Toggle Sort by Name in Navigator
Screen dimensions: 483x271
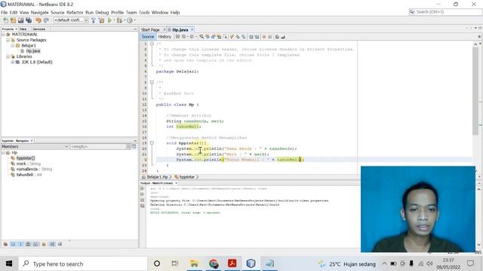pos(52,244)
